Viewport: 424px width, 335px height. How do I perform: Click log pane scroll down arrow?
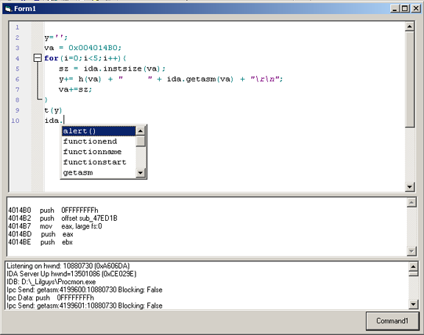(x=413, y=305)
